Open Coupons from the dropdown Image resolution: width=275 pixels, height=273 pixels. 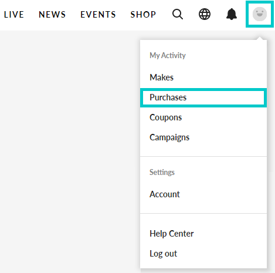click(x=203, y=117)
